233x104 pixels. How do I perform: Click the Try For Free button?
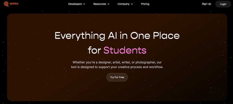[117, 77]
